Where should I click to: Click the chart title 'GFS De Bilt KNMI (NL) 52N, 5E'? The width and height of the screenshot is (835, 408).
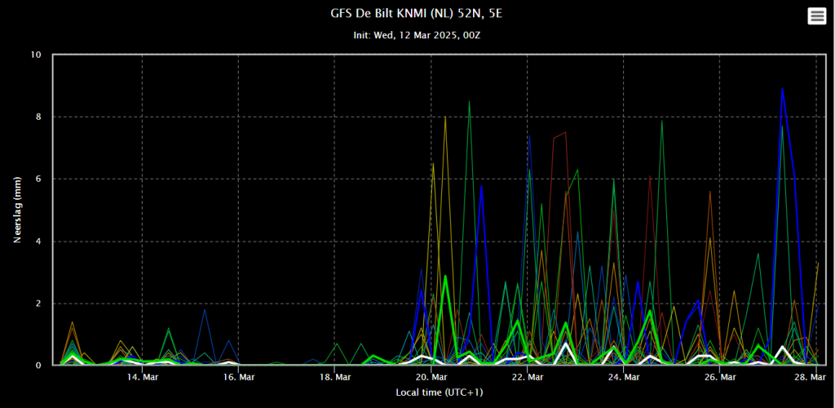(x=417, y=14)
